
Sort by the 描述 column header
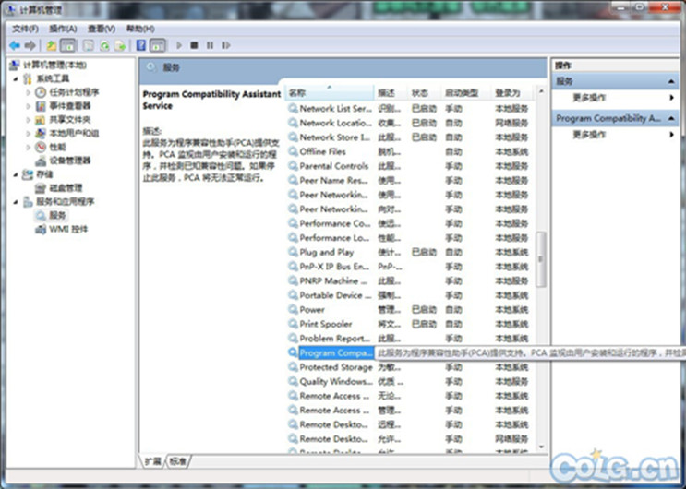coord(391,93)
